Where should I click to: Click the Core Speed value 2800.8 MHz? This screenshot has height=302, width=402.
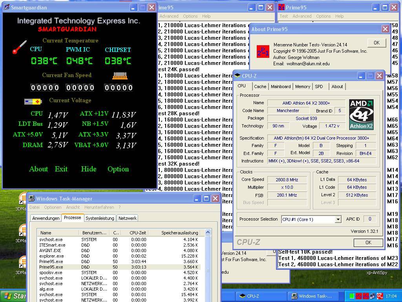click(x=287, y=180)
